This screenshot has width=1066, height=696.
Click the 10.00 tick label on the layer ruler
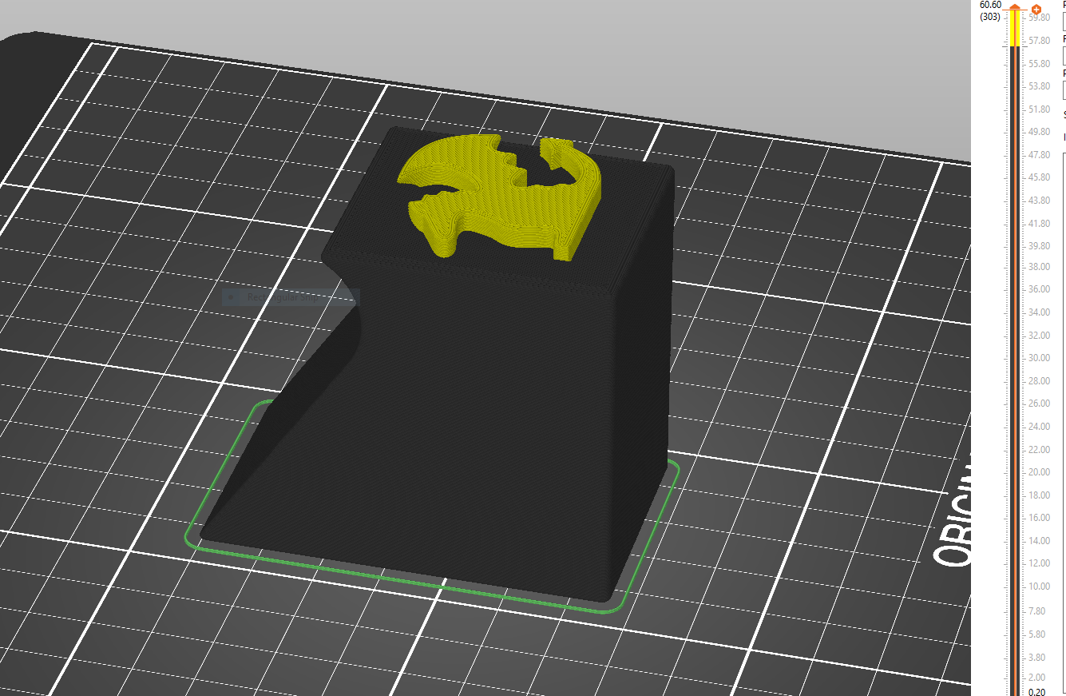click(1040, 587)
